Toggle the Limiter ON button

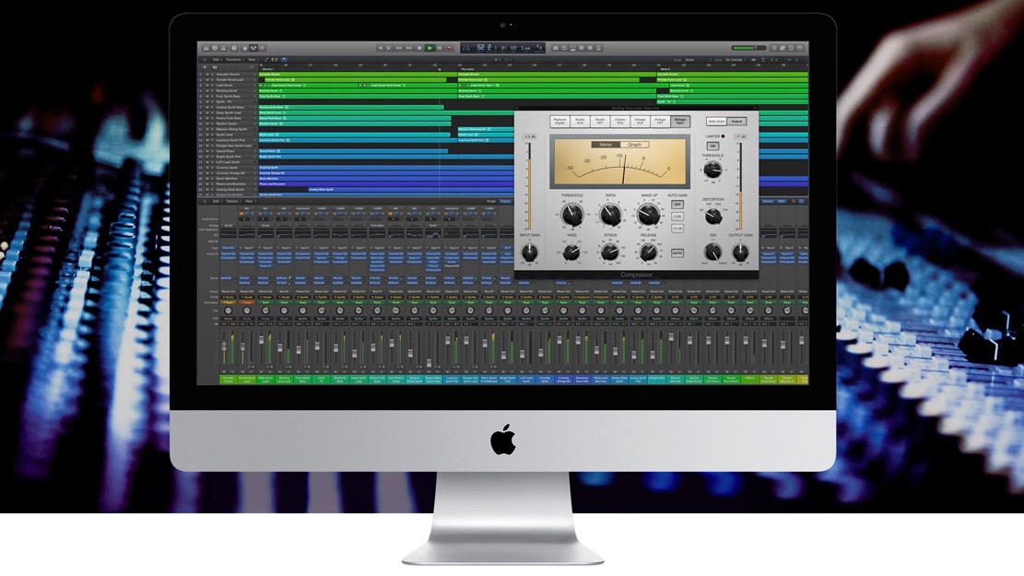click(x=713, y=146)
